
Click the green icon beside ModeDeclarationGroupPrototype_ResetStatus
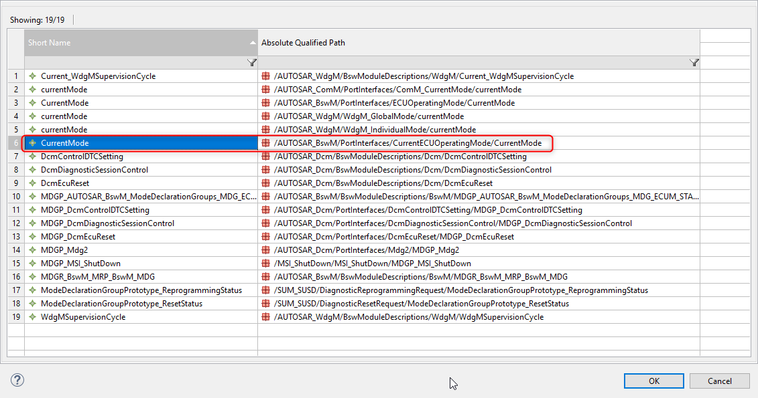tap(32, 304)
